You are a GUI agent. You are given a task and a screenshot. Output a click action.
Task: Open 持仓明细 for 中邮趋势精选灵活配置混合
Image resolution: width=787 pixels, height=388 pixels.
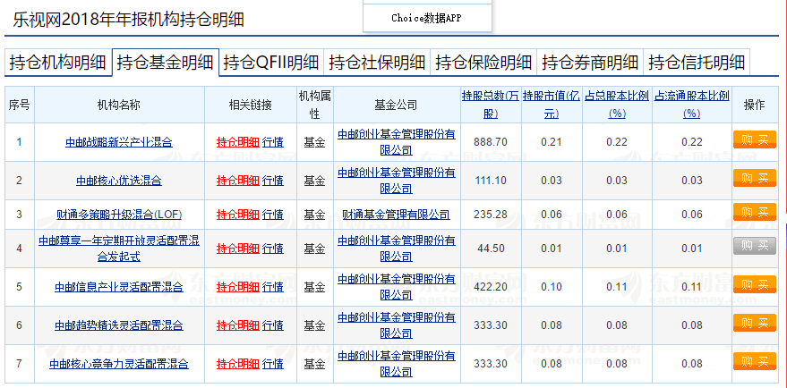238,325
